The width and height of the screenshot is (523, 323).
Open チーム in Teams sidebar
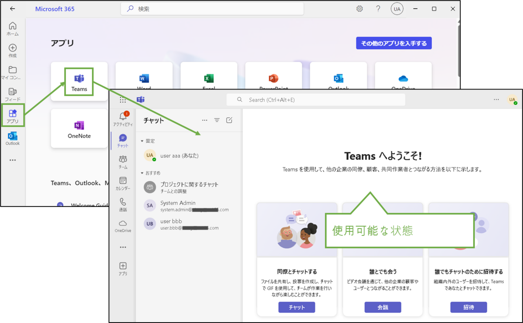coord(123,162)
